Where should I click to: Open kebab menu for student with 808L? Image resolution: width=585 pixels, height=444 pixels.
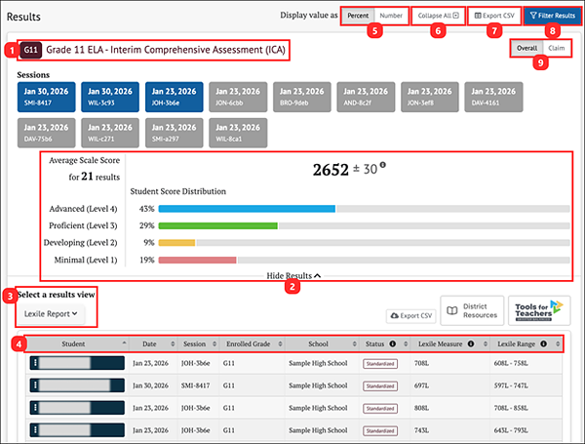point(35,407)
